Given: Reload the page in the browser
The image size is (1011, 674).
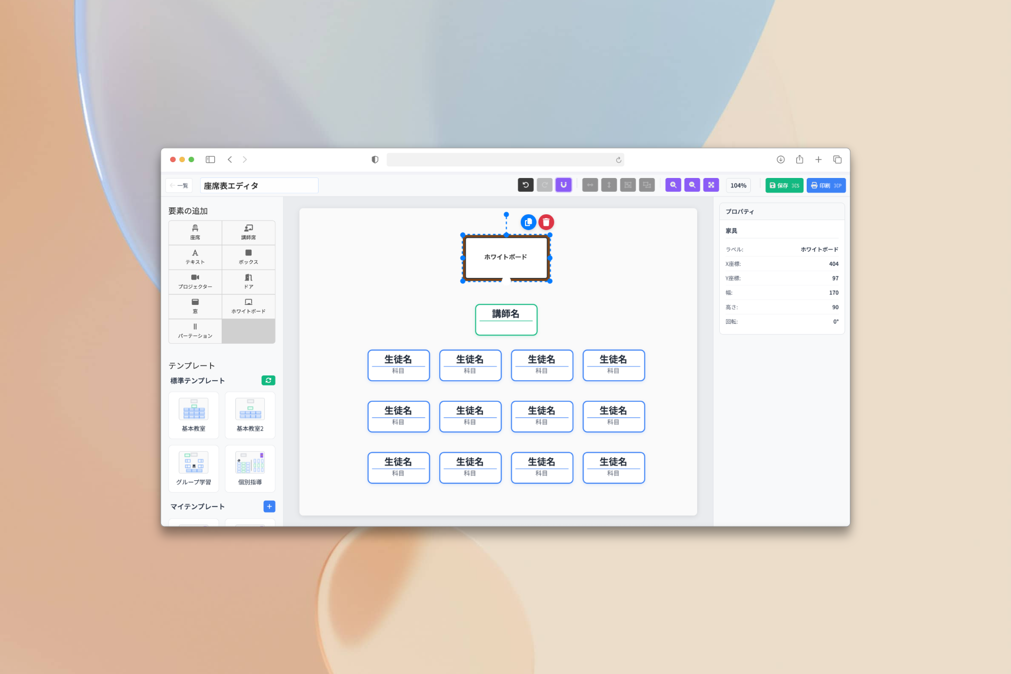Looking at the screenshot, I should pos(619,160).
